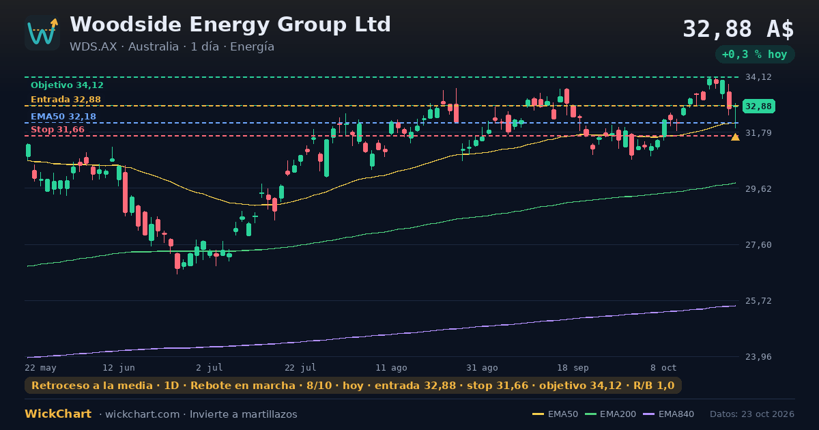Click the 22 jul date label
Viewport: 819px width, 430px height.
coord(300,367)
